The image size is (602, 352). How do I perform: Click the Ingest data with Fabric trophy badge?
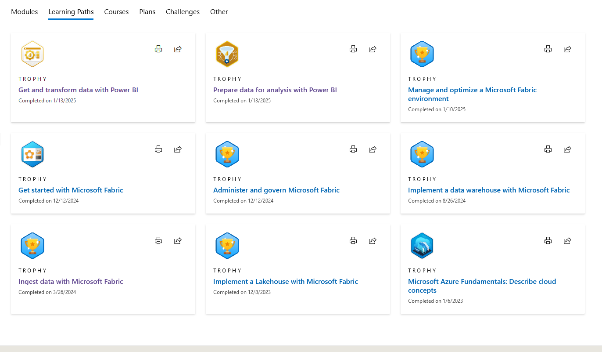[32, 246]
